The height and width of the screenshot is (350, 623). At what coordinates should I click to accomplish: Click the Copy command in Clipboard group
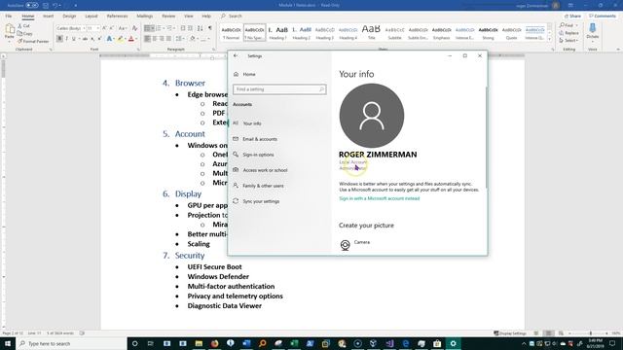point(25,33)
